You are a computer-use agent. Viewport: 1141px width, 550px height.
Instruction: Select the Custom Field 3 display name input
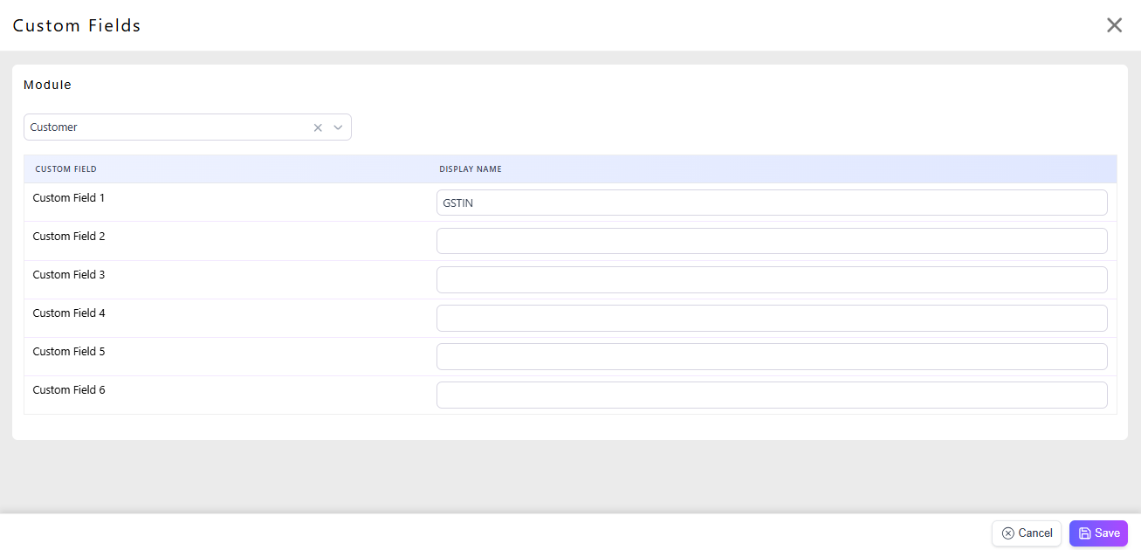(x=771, y=279)
